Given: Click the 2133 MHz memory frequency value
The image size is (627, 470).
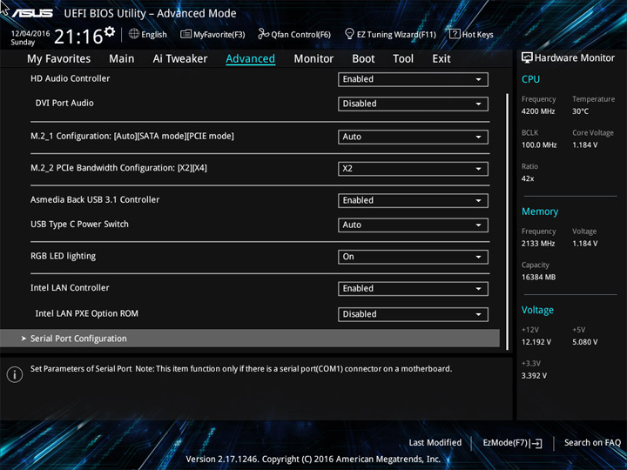Looking at the screenshot, I should [x=538, y=244].
